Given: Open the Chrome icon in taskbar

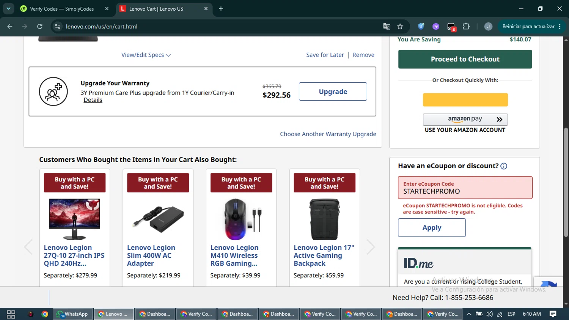Looking at the screenshot, I should [x=45, y=314].
